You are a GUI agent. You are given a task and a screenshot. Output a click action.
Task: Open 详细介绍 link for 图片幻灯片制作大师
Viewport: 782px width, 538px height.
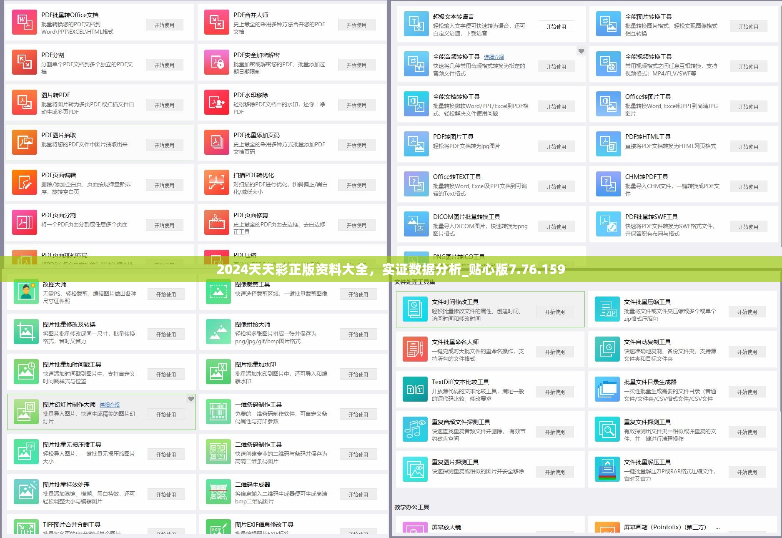coord(110,405)
